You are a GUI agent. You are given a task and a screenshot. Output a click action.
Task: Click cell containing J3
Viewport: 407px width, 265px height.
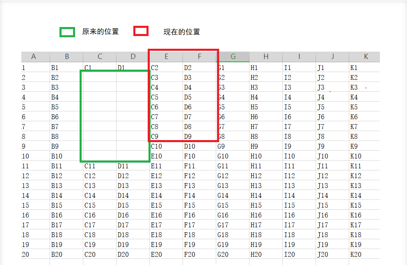332,88
